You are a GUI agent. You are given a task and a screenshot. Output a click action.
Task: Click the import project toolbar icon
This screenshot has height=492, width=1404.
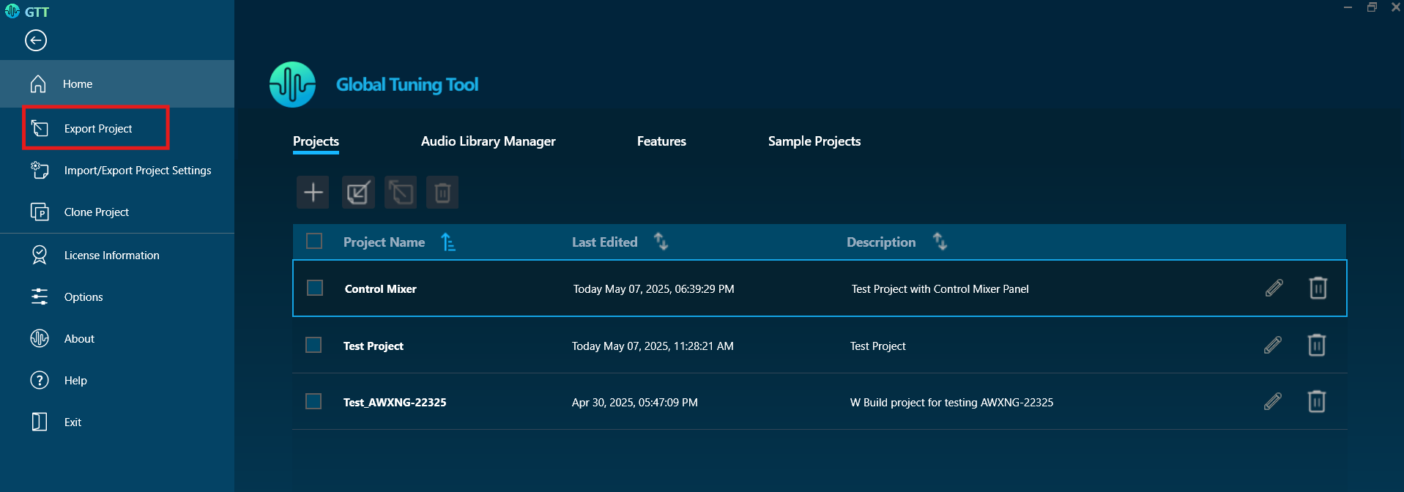pyautogui.click(x=358, y=193)
